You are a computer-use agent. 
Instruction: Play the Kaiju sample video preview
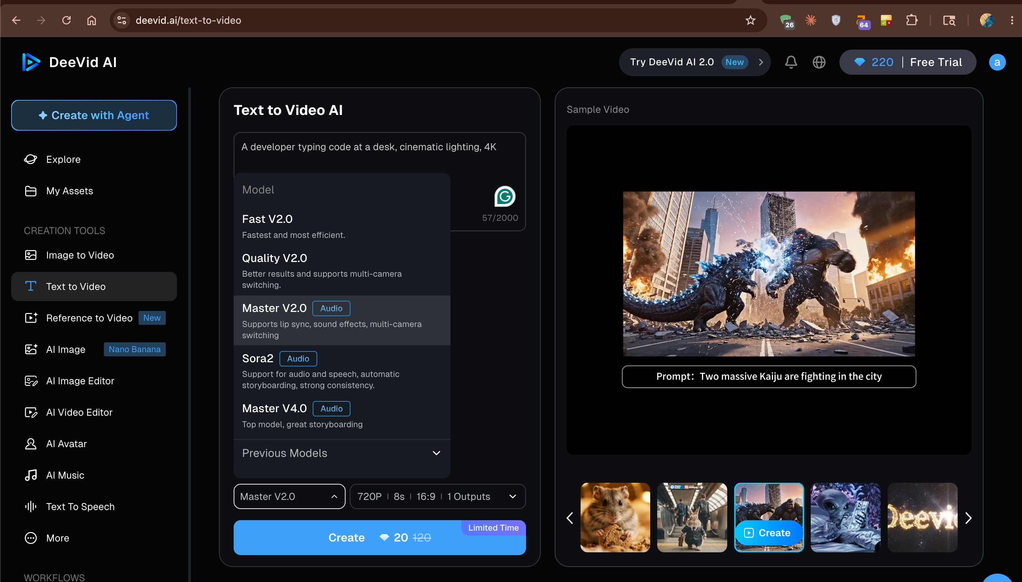[769, 274]
